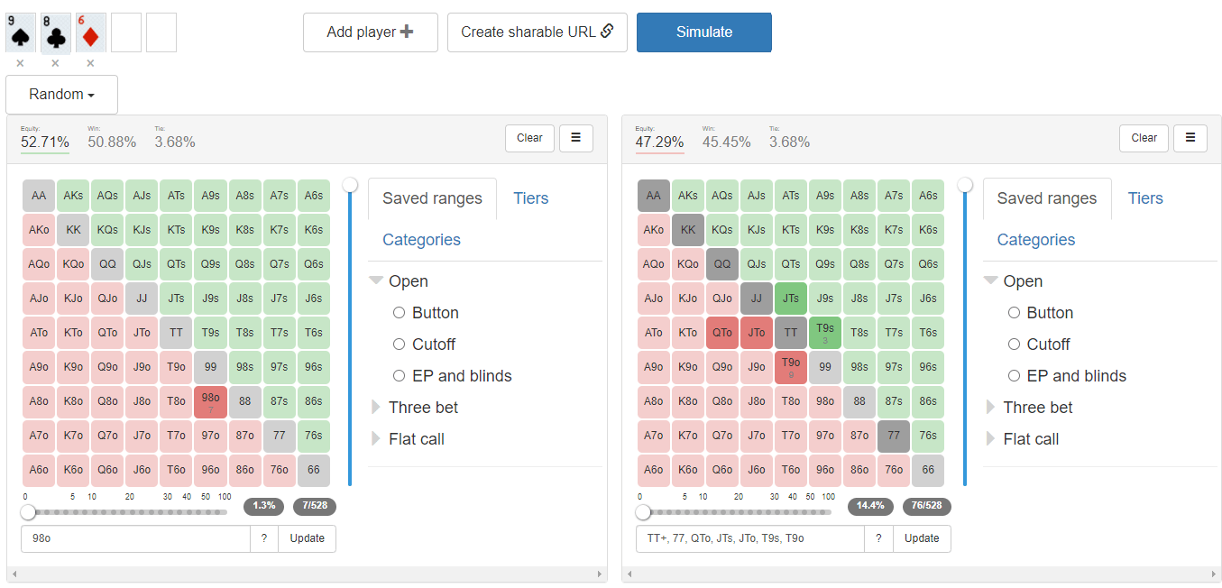1222x588 pixels.
Task: Switch to Tiers tab in left panel
Action: [x=530, y=198]
